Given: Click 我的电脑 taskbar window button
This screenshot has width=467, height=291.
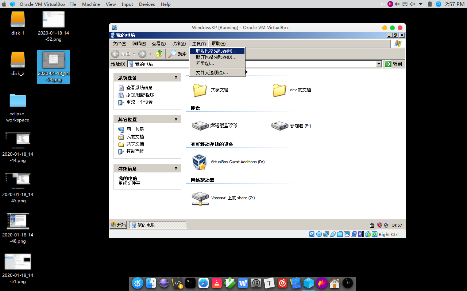Looking at the screenshot, I should point(158,225).
